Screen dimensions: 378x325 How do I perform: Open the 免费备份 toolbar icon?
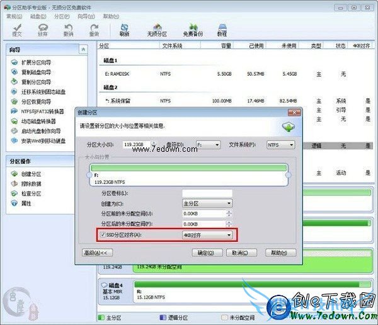click(x=193, y=30)
